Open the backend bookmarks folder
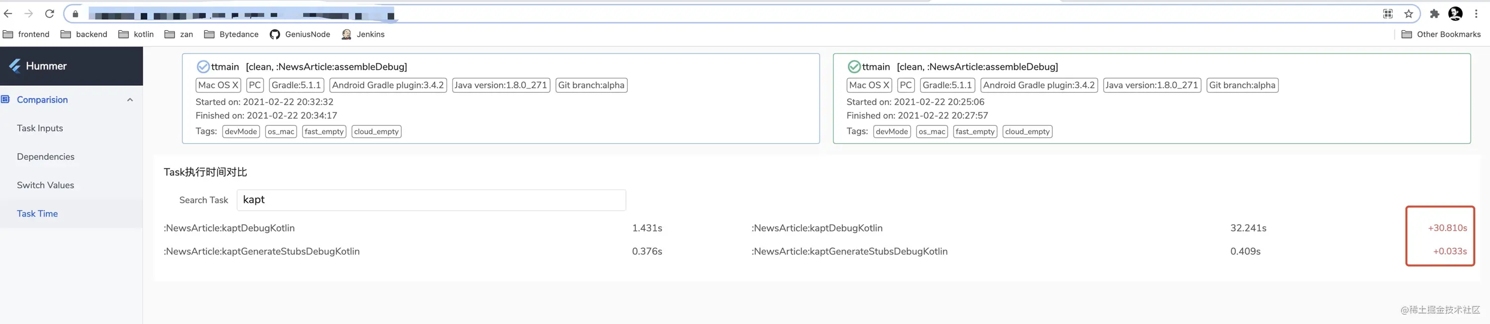This screenshot has height=324, width=1490. click(84, 35)
